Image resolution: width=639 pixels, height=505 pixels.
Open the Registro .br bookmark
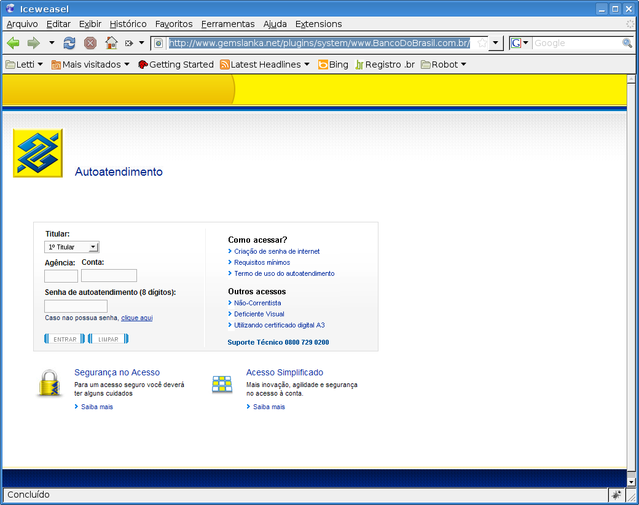tap(385, 65)
